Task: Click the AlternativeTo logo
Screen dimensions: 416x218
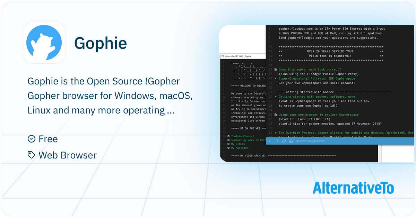Action: click(353, 188)
